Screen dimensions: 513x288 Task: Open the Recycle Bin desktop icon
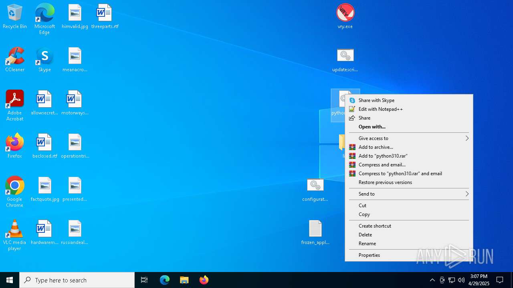coord(15,17)
